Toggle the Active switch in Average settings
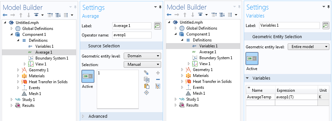The height and width of the screenshot is (121, 332). click(88, 76)
